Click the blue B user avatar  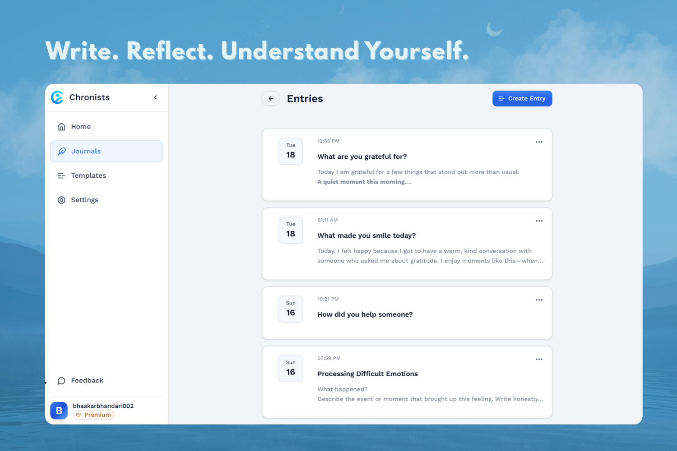pos(59,410)
